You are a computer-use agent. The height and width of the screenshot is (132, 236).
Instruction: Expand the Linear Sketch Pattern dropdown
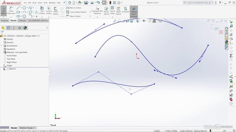point(90,12)
